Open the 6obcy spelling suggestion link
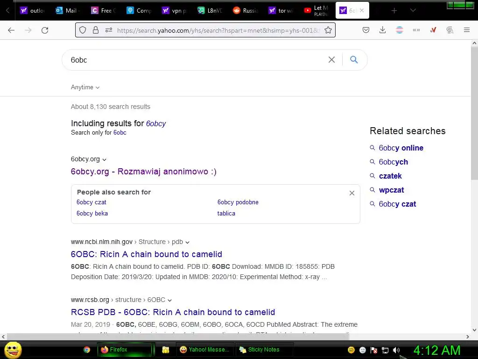Screen dimensions: 478x359 156,123
